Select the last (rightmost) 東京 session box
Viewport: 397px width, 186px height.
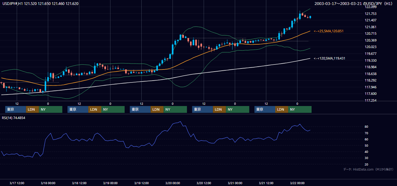(265, 109)
